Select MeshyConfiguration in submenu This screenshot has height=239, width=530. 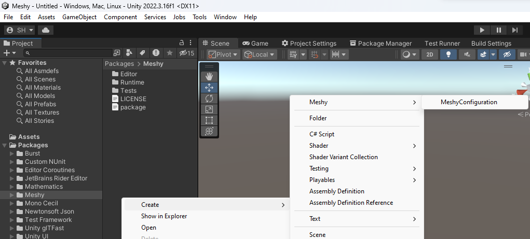474,102
